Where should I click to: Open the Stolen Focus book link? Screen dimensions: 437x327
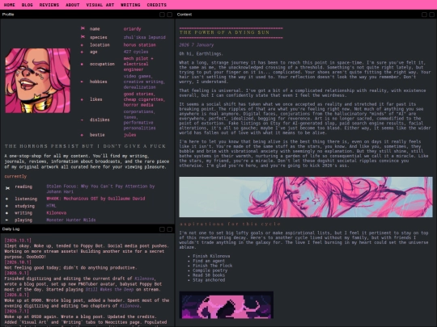(100, 189)
